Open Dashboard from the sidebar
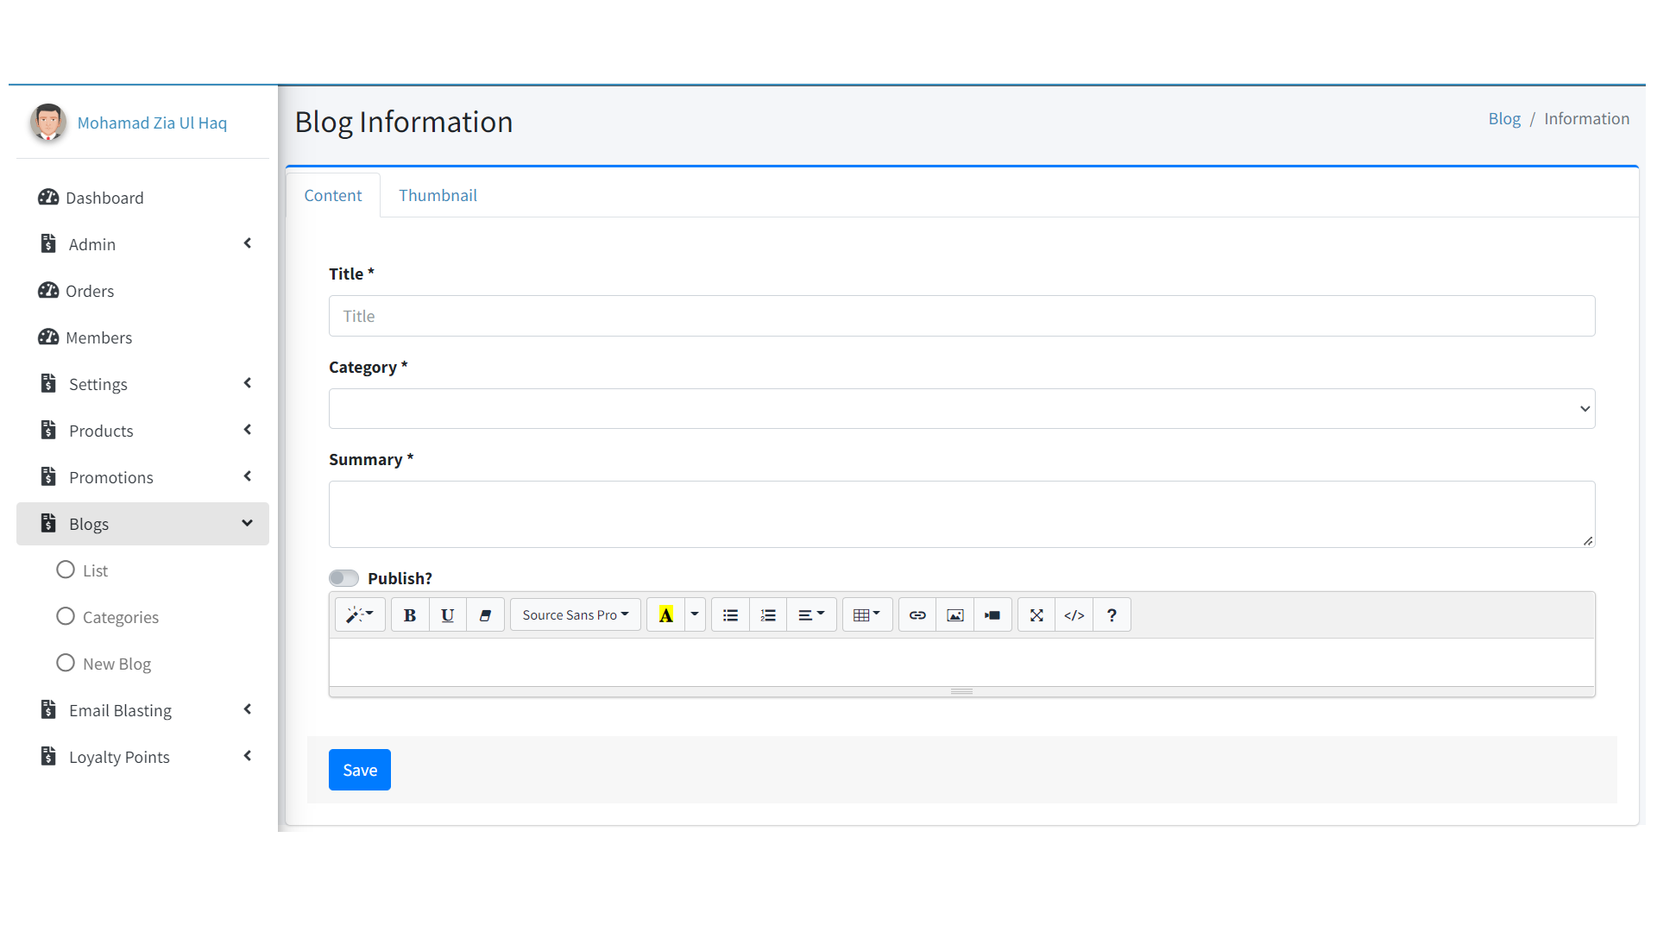 pos(104,198)
